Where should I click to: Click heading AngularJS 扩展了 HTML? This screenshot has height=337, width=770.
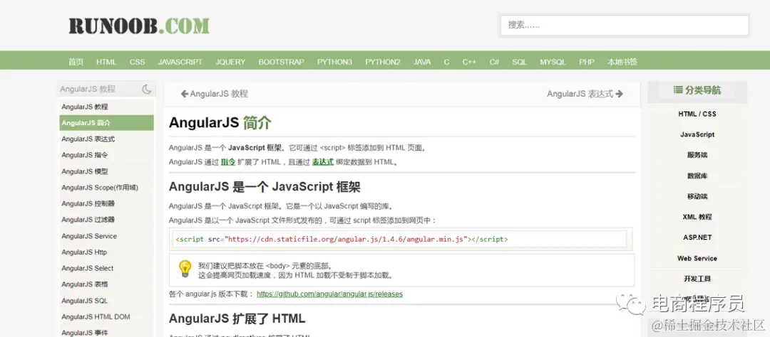(237, 319)
